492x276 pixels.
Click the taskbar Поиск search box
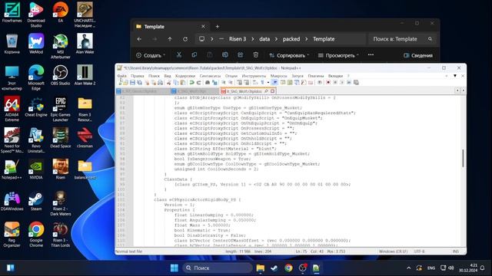pyautogui.click(x=218, y=268)
